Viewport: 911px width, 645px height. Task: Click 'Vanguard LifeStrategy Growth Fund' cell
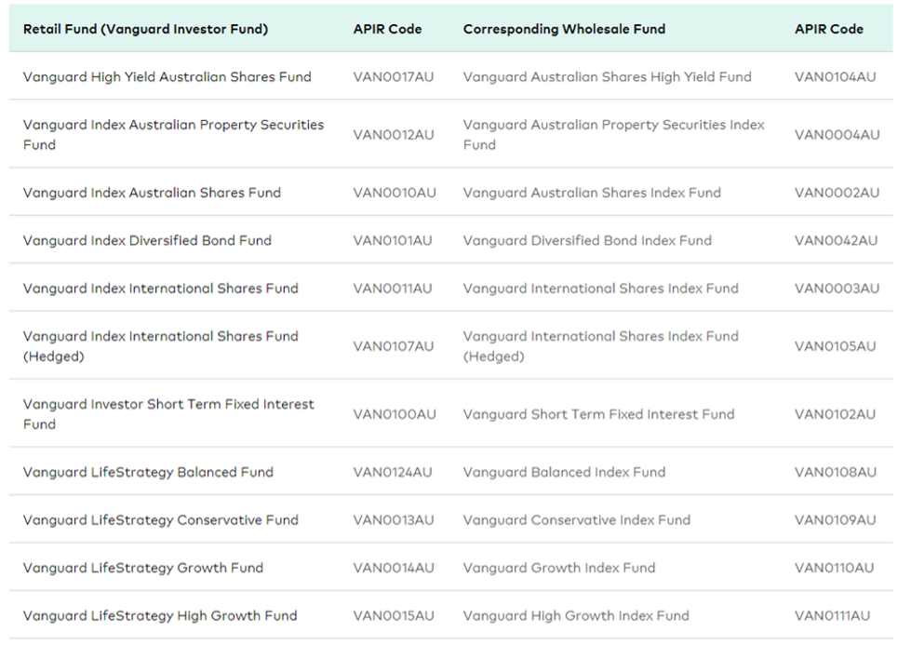(x=143, y=567)
